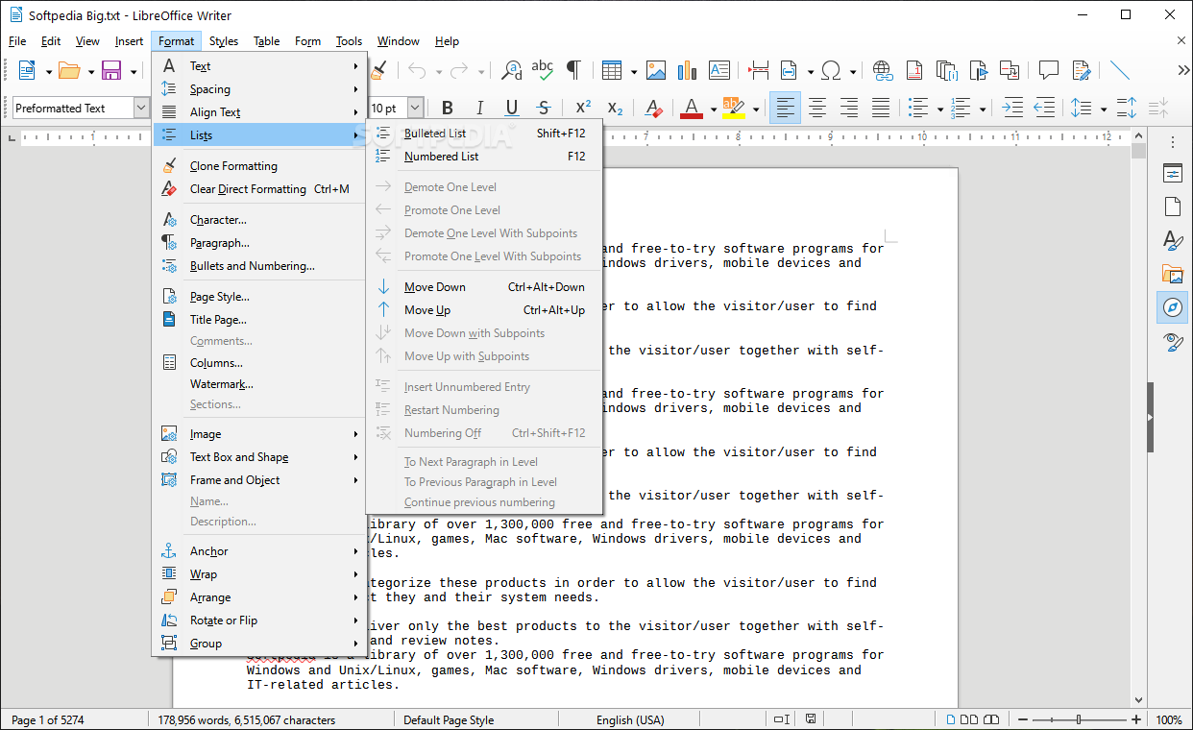Screen dimensions: 1193x730
Task: Click the Insert Footnote icon
Action: [915, 70]
